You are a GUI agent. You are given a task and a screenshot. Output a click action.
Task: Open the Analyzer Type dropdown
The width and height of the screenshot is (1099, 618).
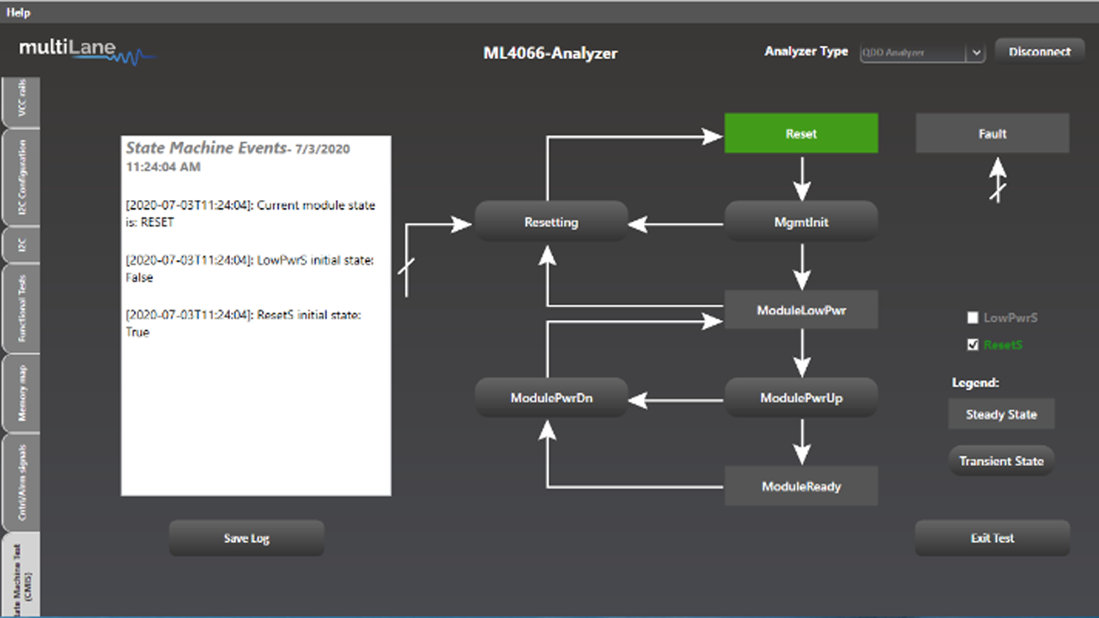click(975, 52)
